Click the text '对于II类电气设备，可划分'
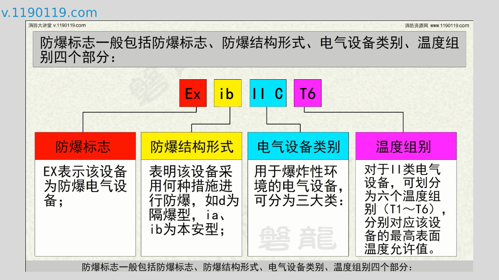The width and height of the screenshot is (499, 280). click(403, 176)
